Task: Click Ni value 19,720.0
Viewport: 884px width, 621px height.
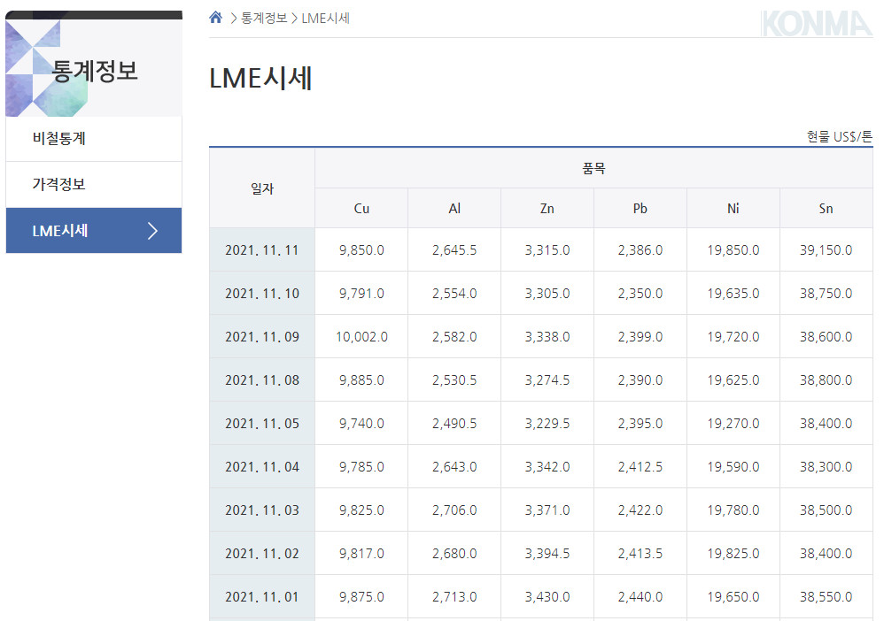Action: tap(733, 337)
